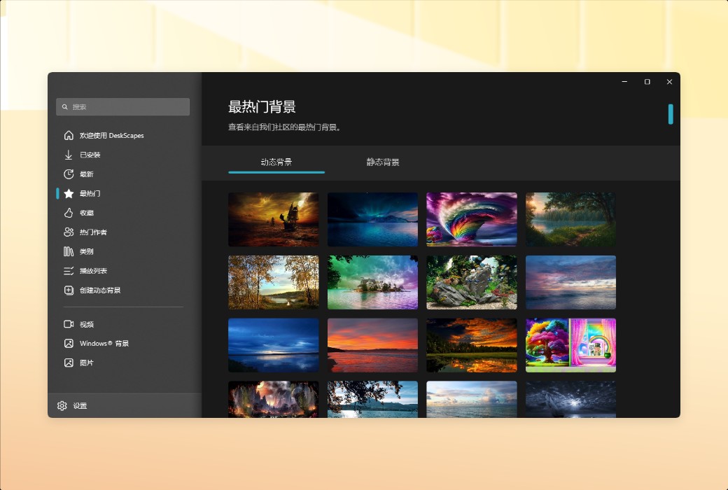Open the Windows® 背景 section icon
This screenshot has height=490, width=728.
click(x=68, y=343)
